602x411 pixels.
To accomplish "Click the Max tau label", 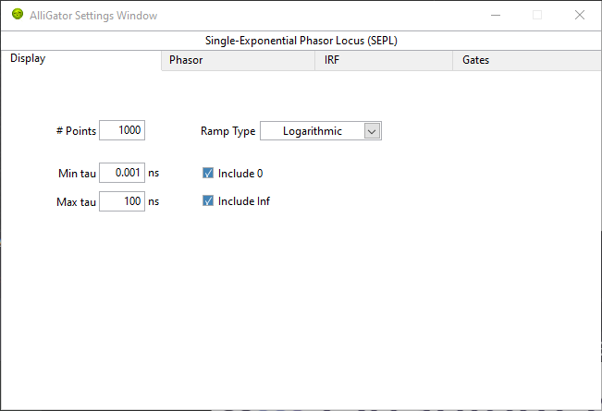I will click(x=76, y=202).
